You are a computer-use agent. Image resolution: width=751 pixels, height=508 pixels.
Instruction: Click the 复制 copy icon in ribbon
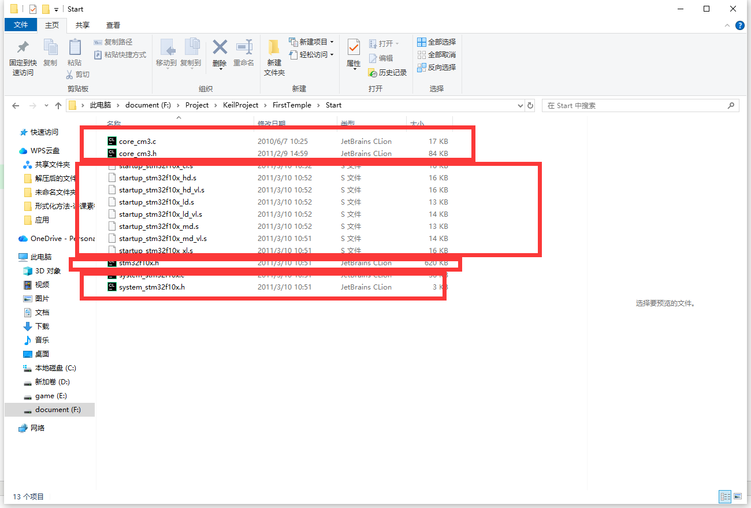pos(50,47)
